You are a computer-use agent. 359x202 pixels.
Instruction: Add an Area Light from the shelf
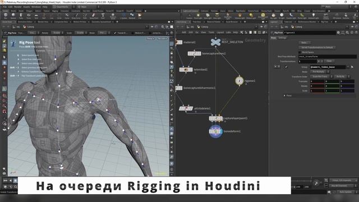pyautogui.click(x=217, y=16)
